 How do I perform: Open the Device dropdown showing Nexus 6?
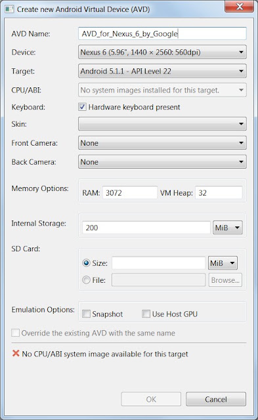[x=162, y=52]
